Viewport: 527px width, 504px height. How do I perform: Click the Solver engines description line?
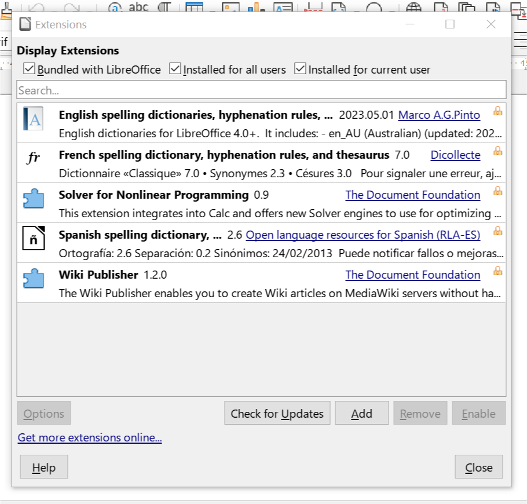click(280, 214)
